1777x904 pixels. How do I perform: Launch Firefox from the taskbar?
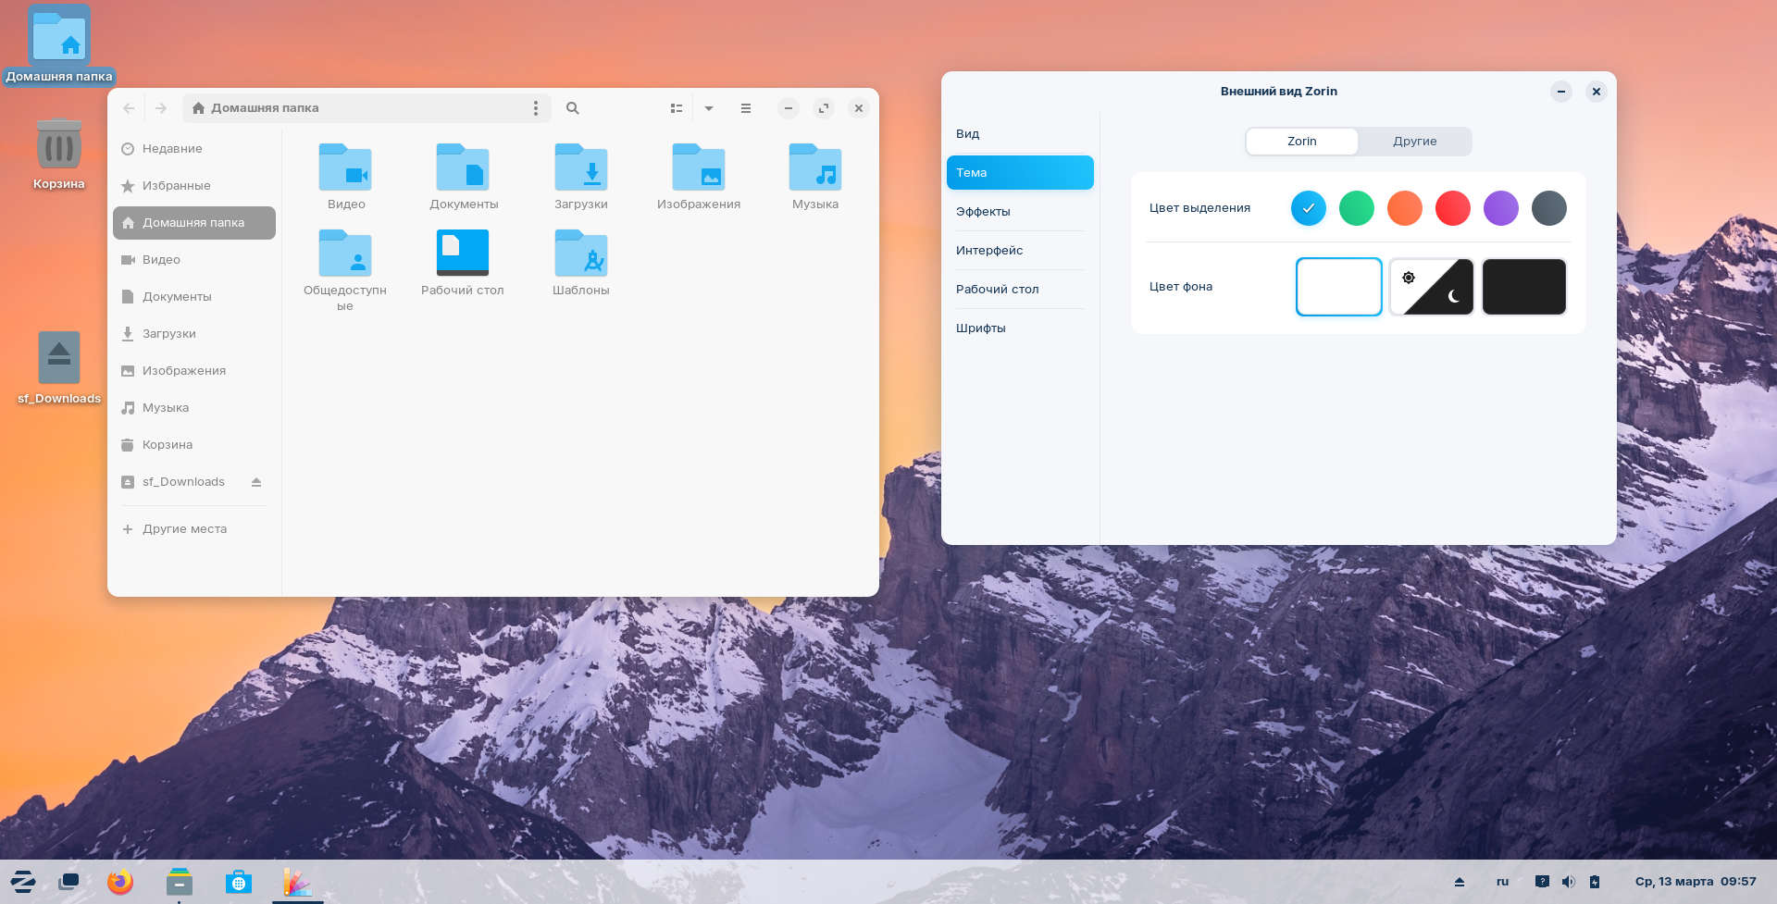tap(120, 883)
